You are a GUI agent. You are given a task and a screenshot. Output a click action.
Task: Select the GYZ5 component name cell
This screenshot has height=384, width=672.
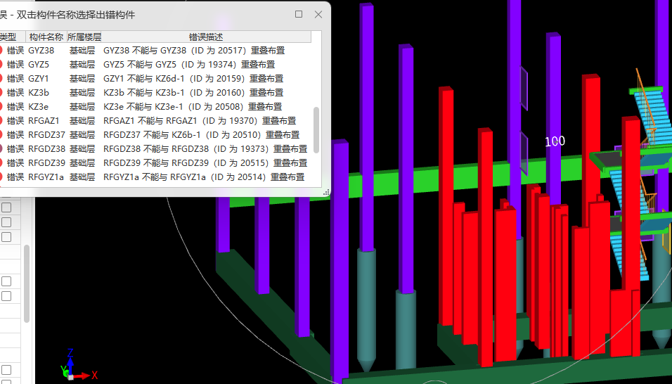[39, 65]
